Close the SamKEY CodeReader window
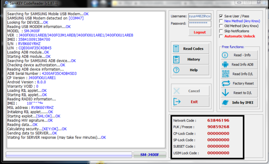This screenshot has width=269, height=164. pos(259,2)
